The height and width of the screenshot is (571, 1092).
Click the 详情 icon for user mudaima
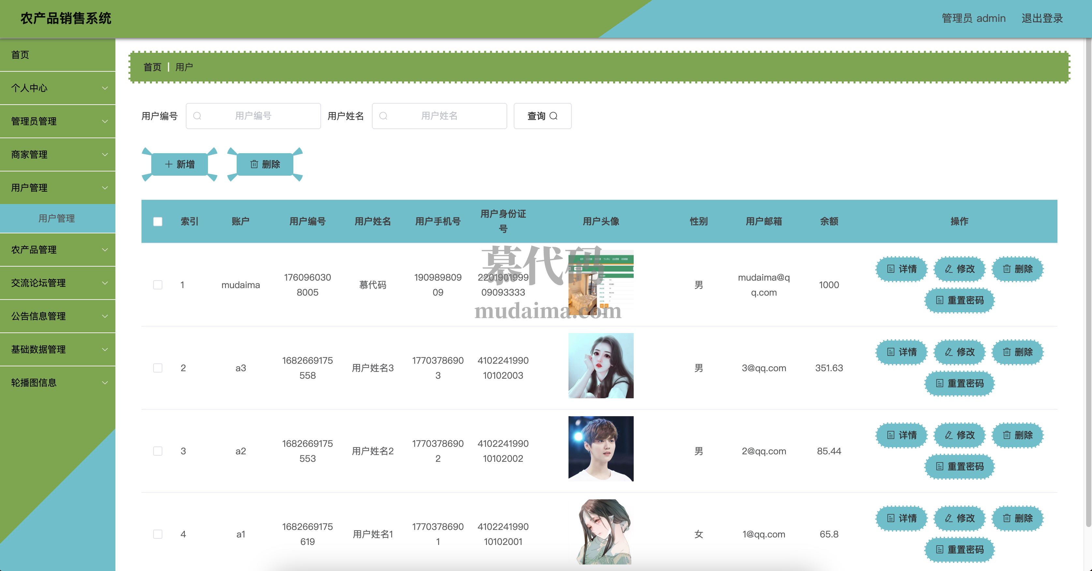[891, 269]
